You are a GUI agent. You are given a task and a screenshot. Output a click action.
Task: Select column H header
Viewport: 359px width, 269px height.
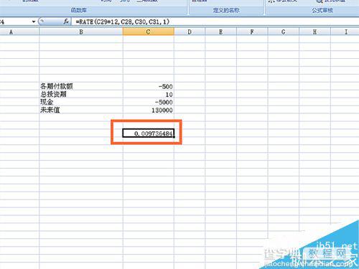point(315,32)
